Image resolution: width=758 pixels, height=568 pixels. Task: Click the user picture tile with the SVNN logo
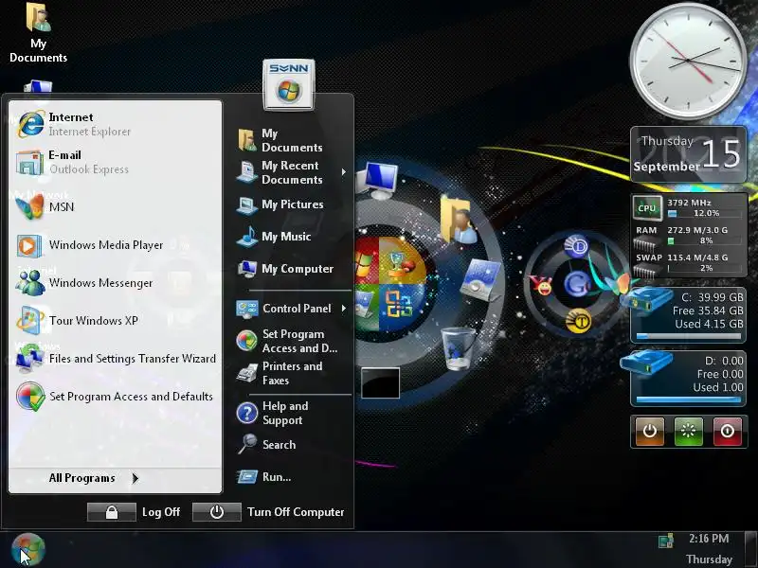pos(289,84)
